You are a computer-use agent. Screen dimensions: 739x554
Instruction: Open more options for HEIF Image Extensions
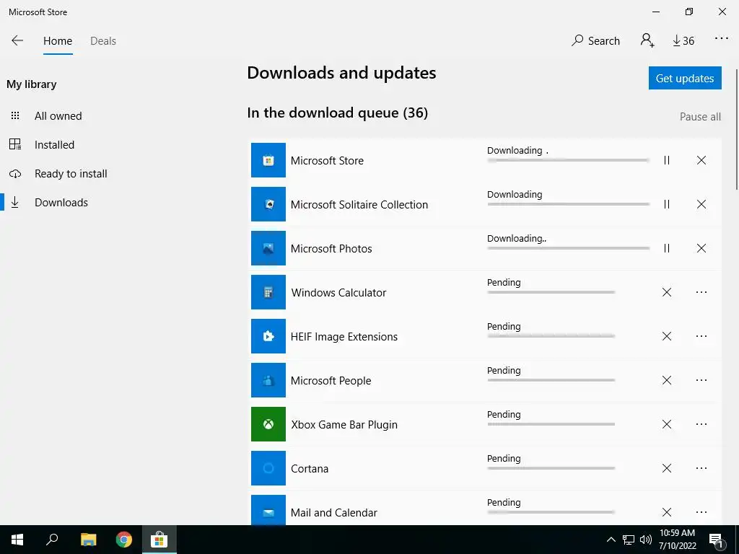pyautogui.click(x=701, y=336)
